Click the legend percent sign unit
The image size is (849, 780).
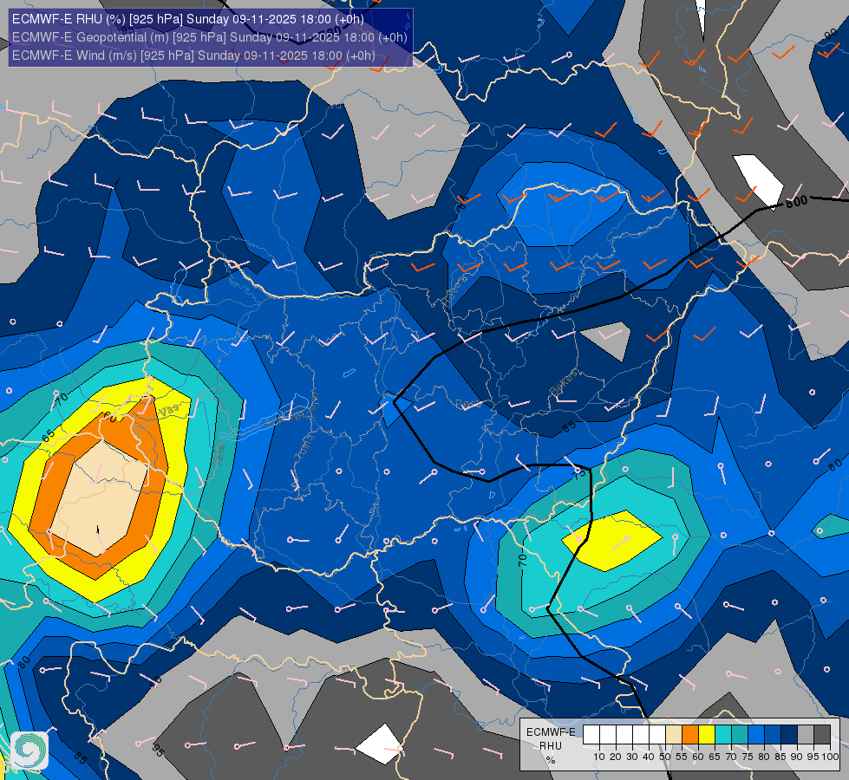coord(551,760)
